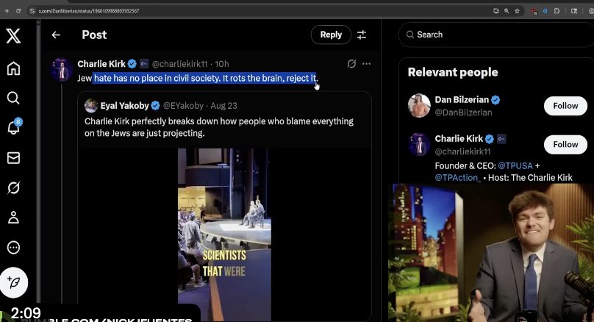
Task: Open Notifications bell icon
Action: (14, 127)
